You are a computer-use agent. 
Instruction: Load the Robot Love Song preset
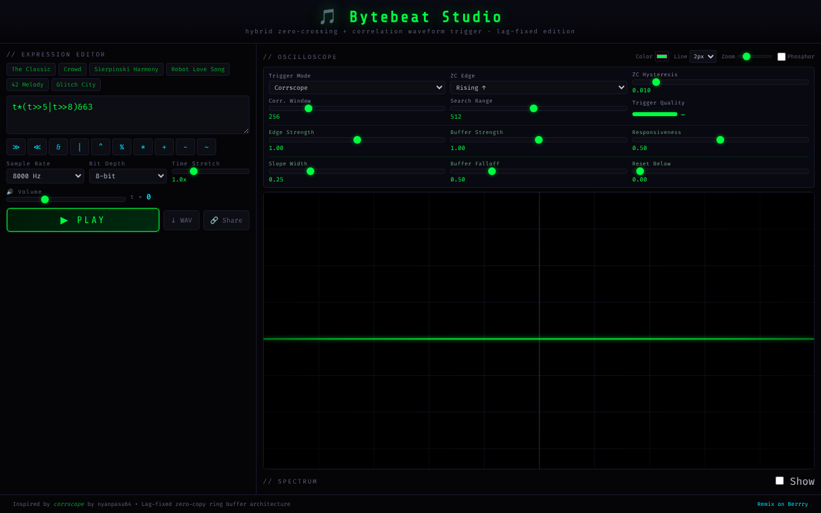click(198, 69)
